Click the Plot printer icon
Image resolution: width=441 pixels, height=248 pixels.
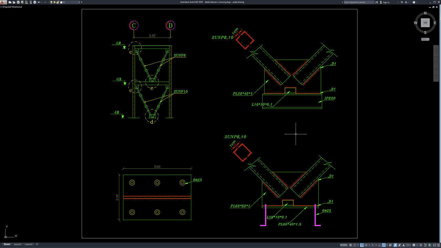coord(34,2)
